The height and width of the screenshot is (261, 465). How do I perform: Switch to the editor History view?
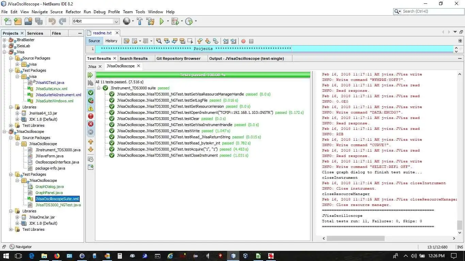pos(111,41)
